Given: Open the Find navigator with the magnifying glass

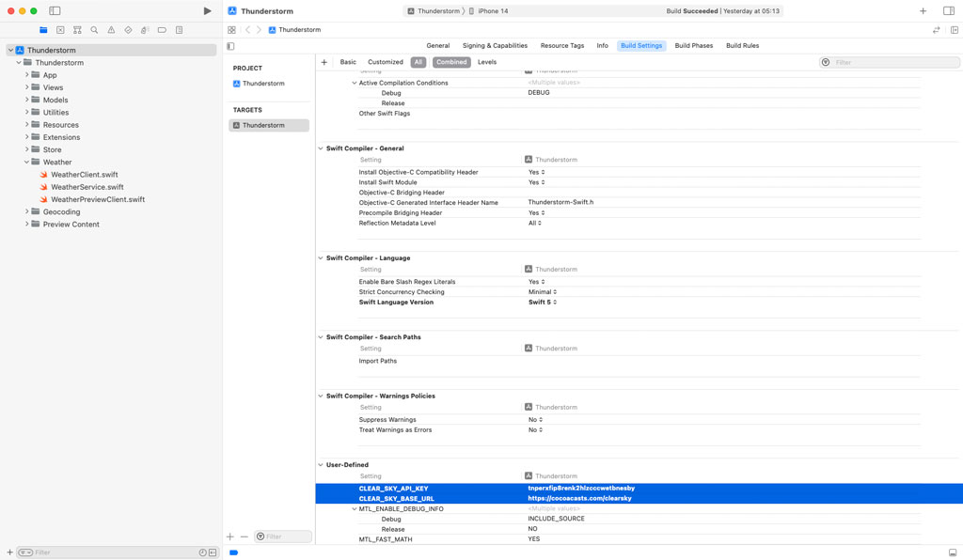Looking at the screenshot, I should click(x=94, y=29).
